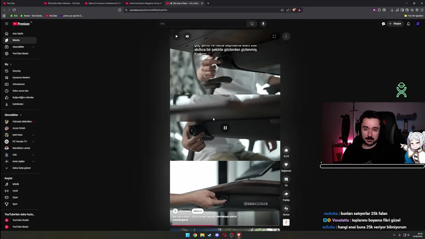The height and width of the screenshot is (239, 425).
Task: Open PC Hocası TV channel
Action: pos(20,141)
